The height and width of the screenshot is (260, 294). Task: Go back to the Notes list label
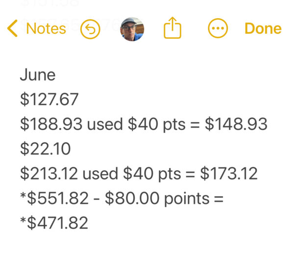pos(46,29)
